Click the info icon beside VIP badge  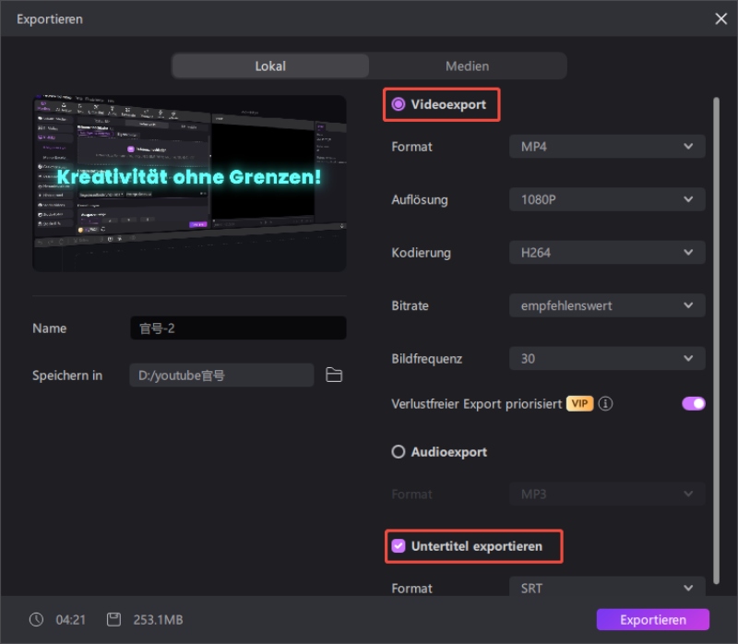point(606,404)
